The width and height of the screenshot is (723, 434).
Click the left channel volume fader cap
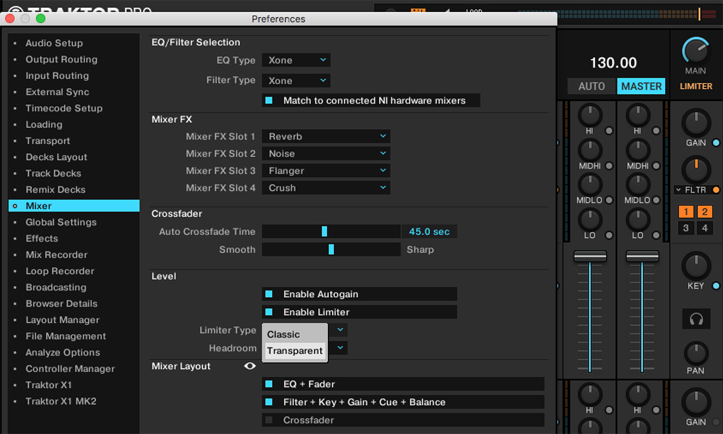pos(590,256)
